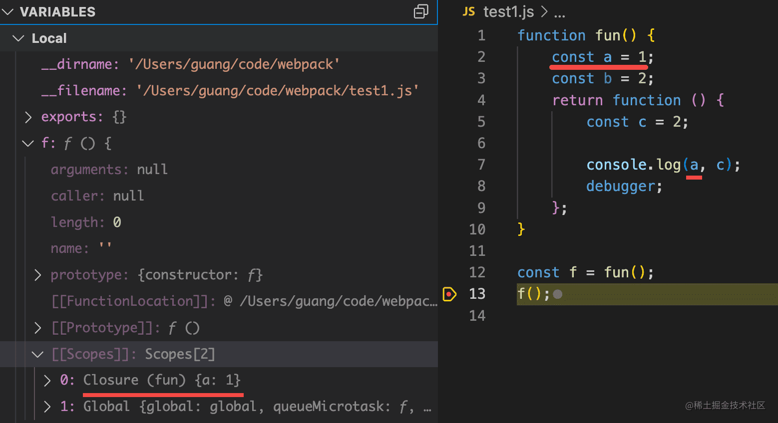
Task: Open test1.js in the breadcrumb
Action: tap(508, 11)
